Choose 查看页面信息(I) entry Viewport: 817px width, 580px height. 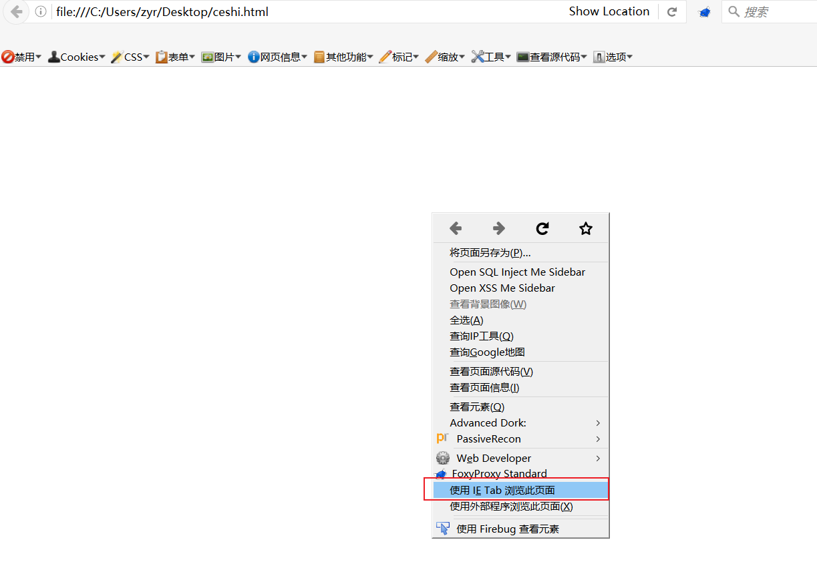coord(521,388)
